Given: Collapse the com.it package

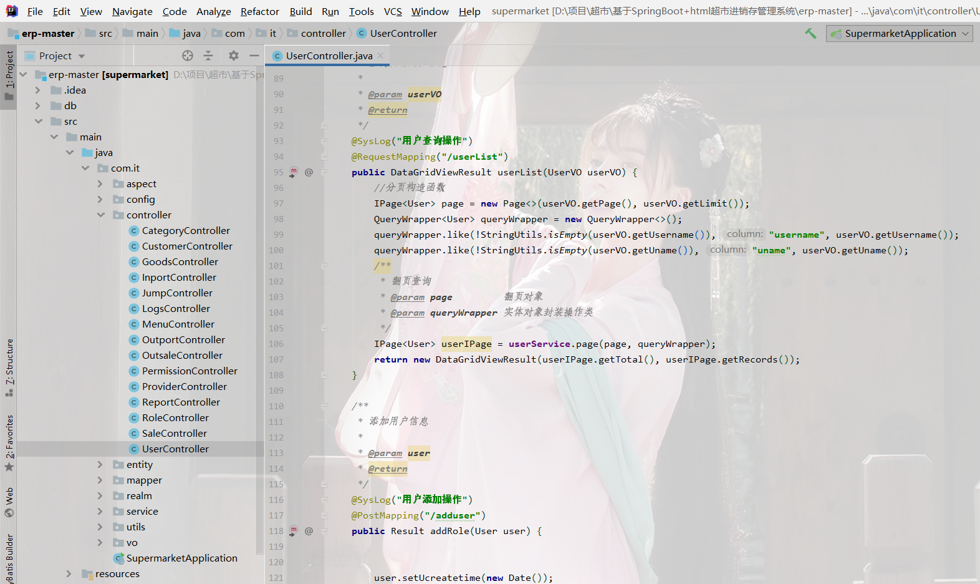Looking at the screenshot, I should click(x=85, y=168).
